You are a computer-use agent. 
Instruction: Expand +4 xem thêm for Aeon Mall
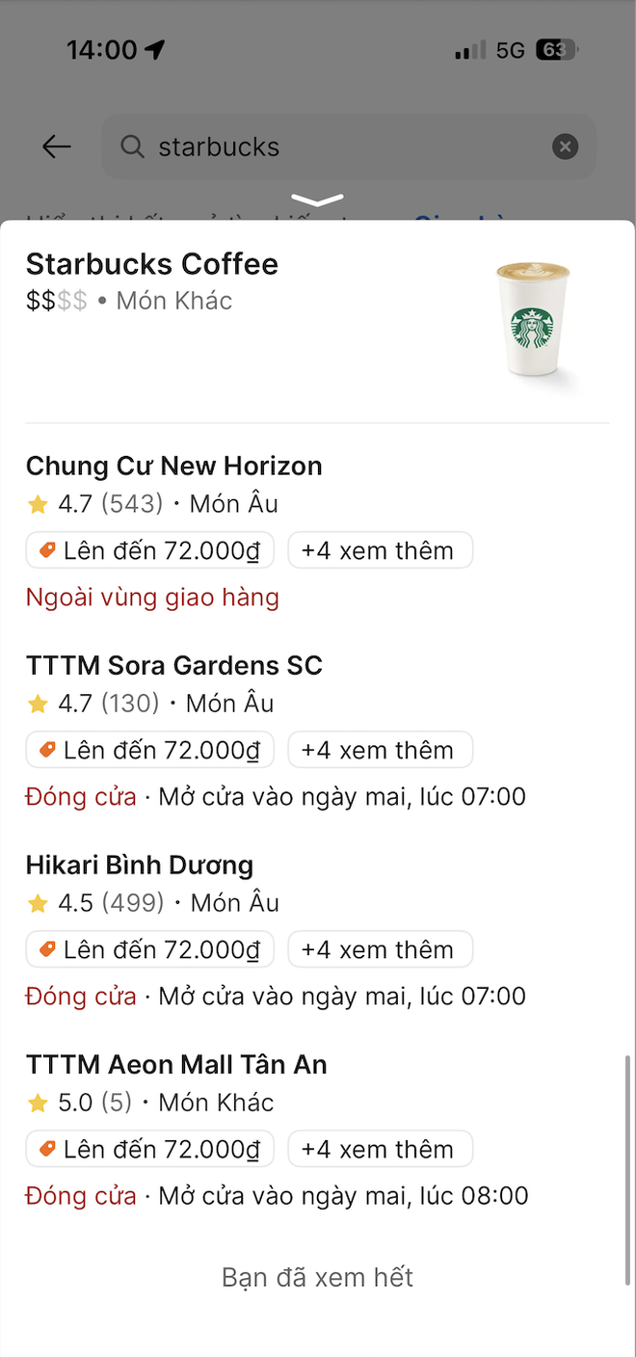coord(380,1150)
